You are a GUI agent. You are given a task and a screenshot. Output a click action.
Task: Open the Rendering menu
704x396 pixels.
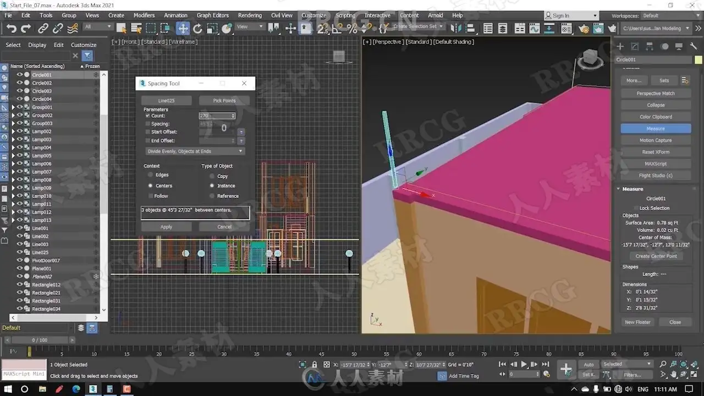(250, 15)
